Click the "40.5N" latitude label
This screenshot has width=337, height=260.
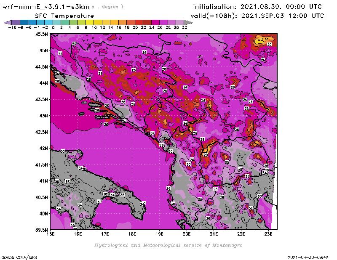(x=41, y=197)
